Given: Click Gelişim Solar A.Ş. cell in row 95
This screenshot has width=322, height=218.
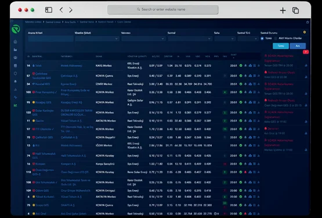Looking at the screenshot, I should tap(135, 102).
